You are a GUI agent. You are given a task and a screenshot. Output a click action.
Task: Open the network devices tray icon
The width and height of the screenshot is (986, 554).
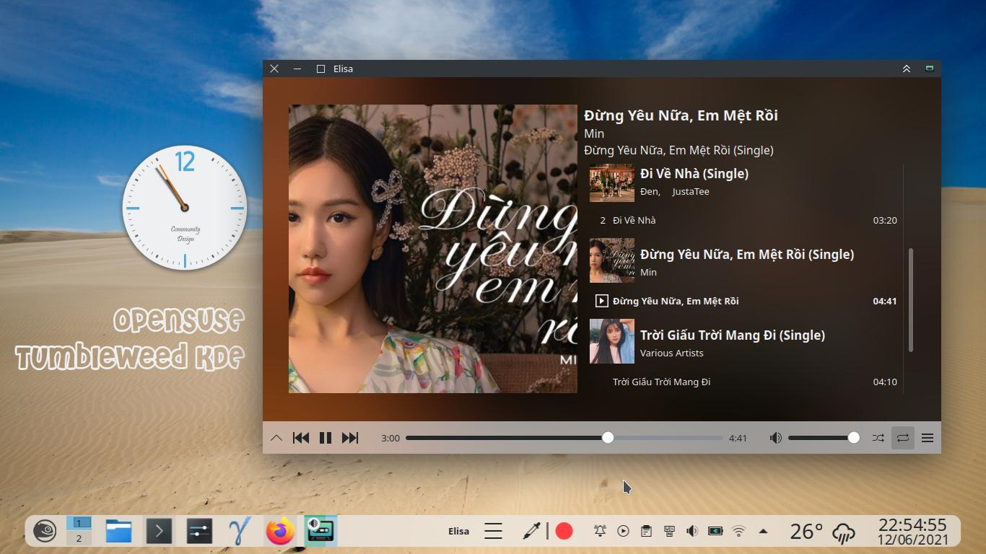click(x=669, y=532)
